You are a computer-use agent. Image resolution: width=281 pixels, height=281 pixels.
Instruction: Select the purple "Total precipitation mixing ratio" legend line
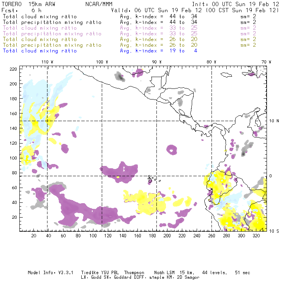52,34
